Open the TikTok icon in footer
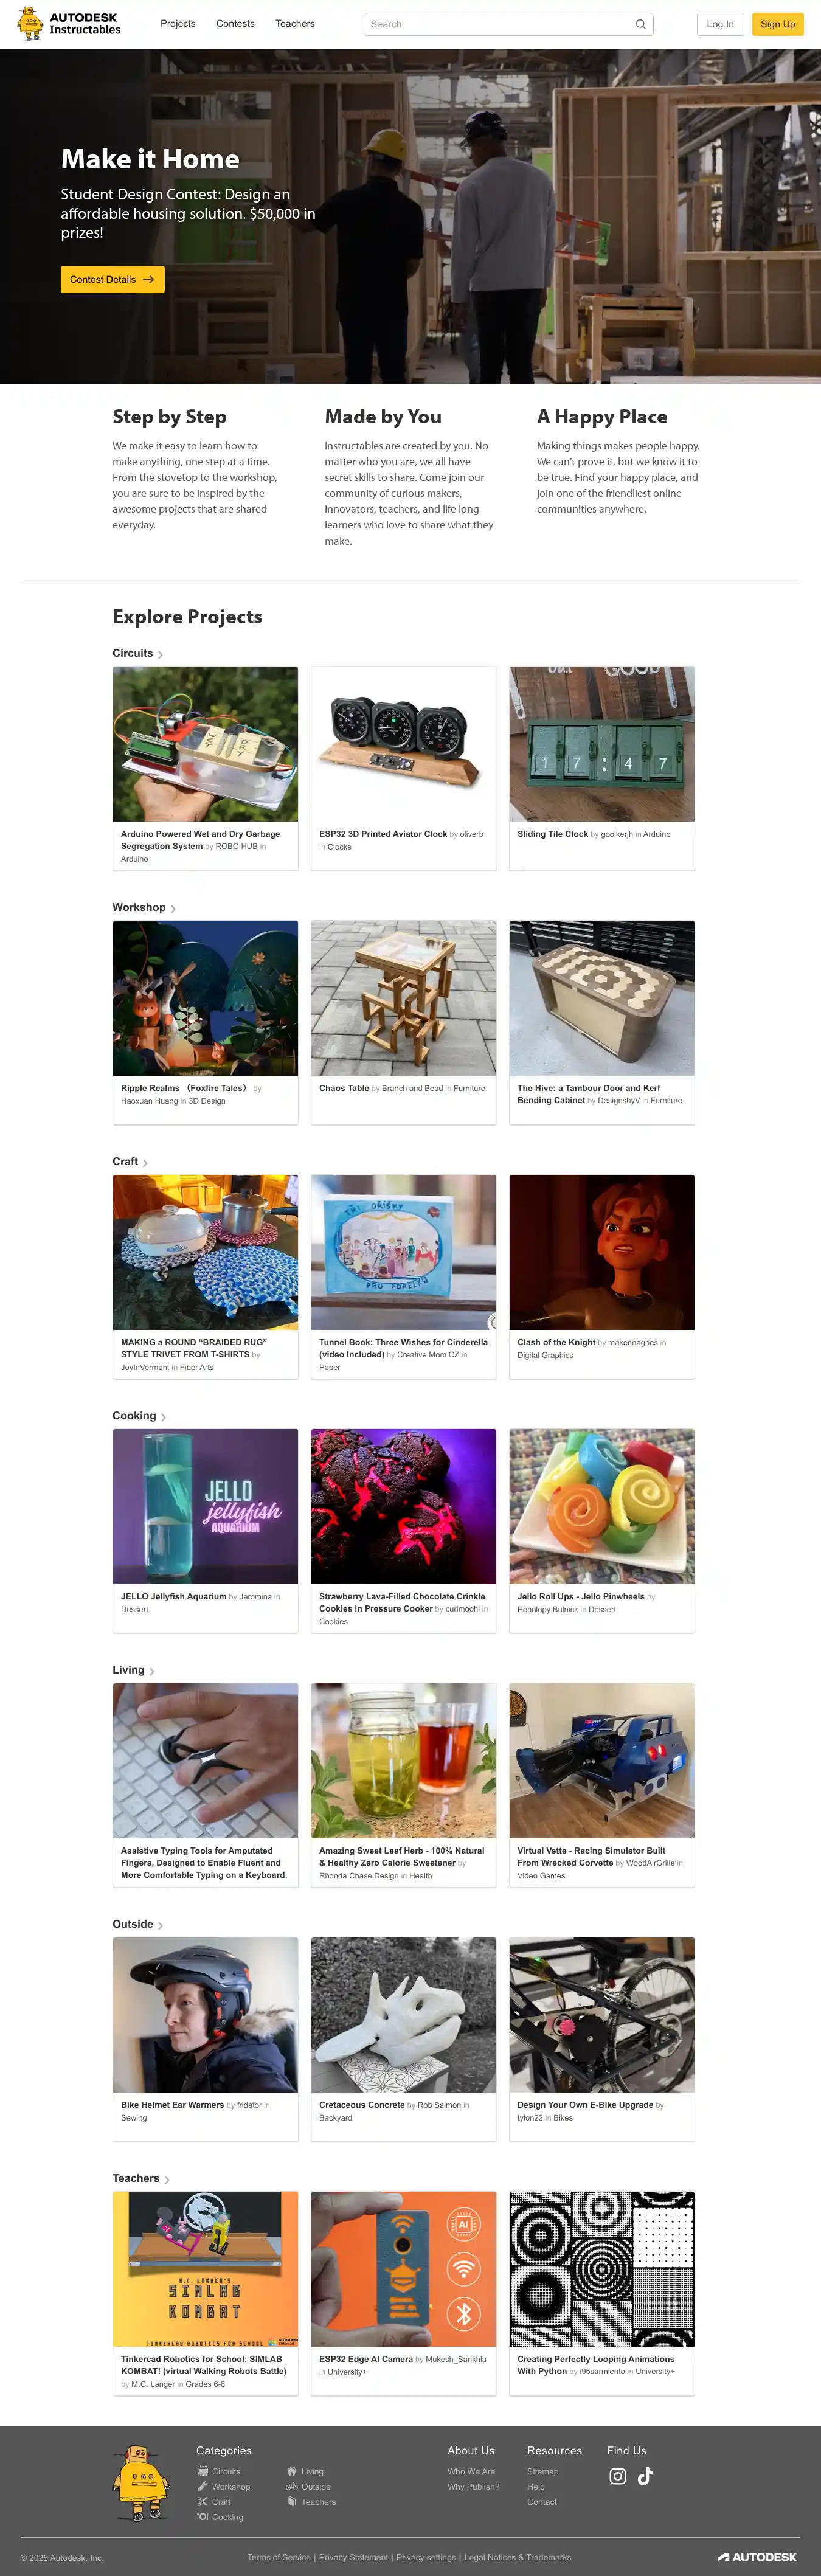Image resolution: width=821 pixels, height=2576 pixels. 646,2476
